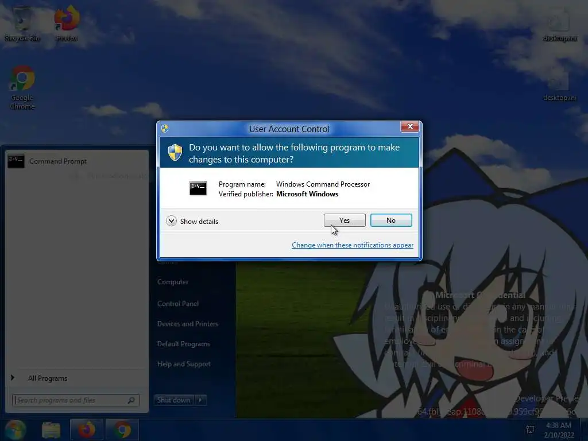Click the network icon in the system tray
The height and width of the screenshot is (441, 588).
530,430
